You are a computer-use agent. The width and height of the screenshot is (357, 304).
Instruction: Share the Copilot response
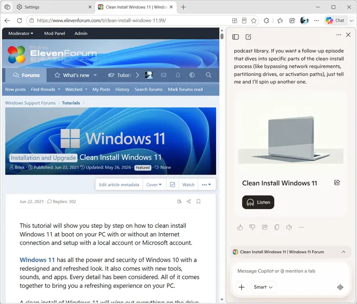pyautogui.click(x=265, y=227)
